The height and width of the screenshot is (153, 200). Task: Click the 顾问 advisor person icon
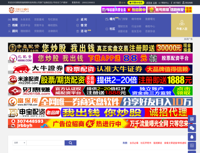[x=9, y=31]
